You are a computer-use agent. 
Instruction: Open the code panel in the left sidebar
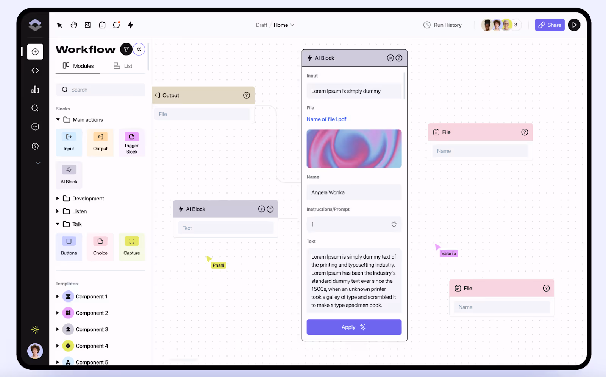coord(35,70)
